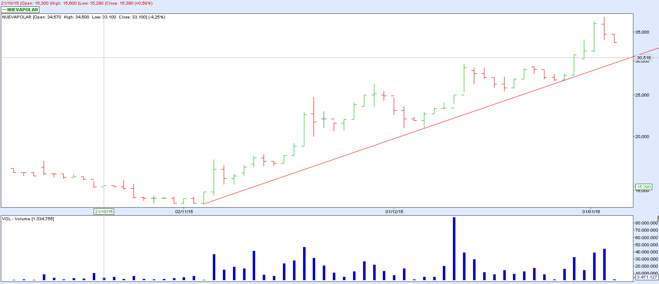Click the 30,516 crosshair price label

click(x=644, y=57)
